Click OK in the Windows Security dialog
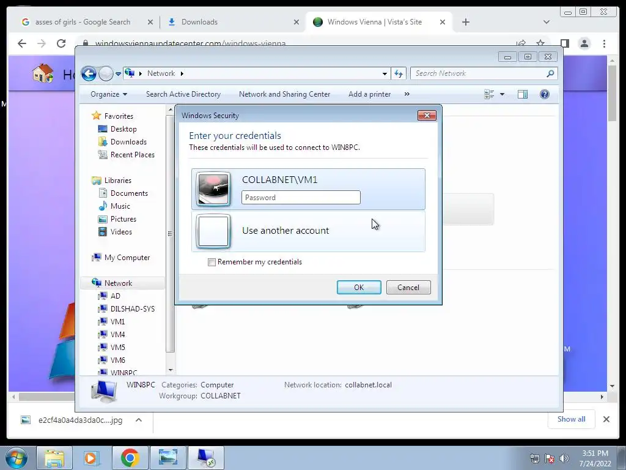The height and width of the screenshot is (470, 626). tap(359, 288)
